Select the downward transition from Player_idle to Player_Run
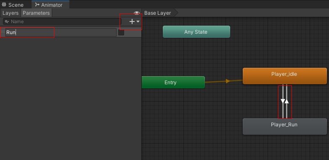Screen dimensions: 329x160 pos(283,101)
